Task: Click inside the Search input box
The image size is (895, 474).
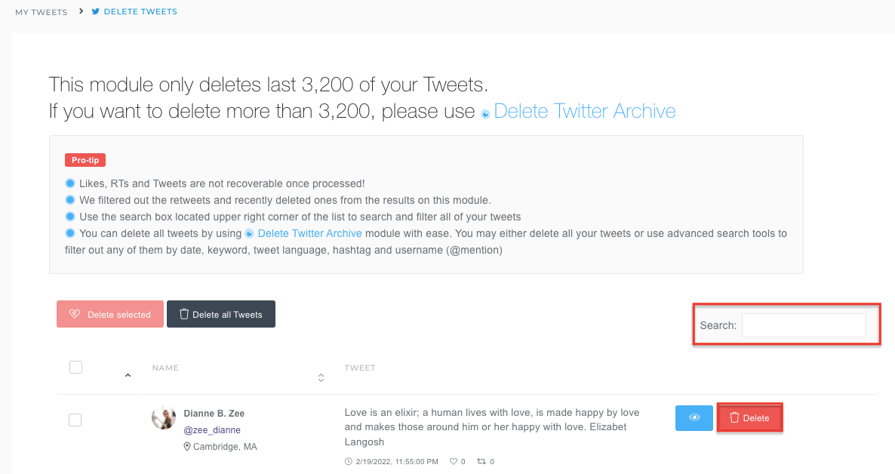Action: coord(804,325)
